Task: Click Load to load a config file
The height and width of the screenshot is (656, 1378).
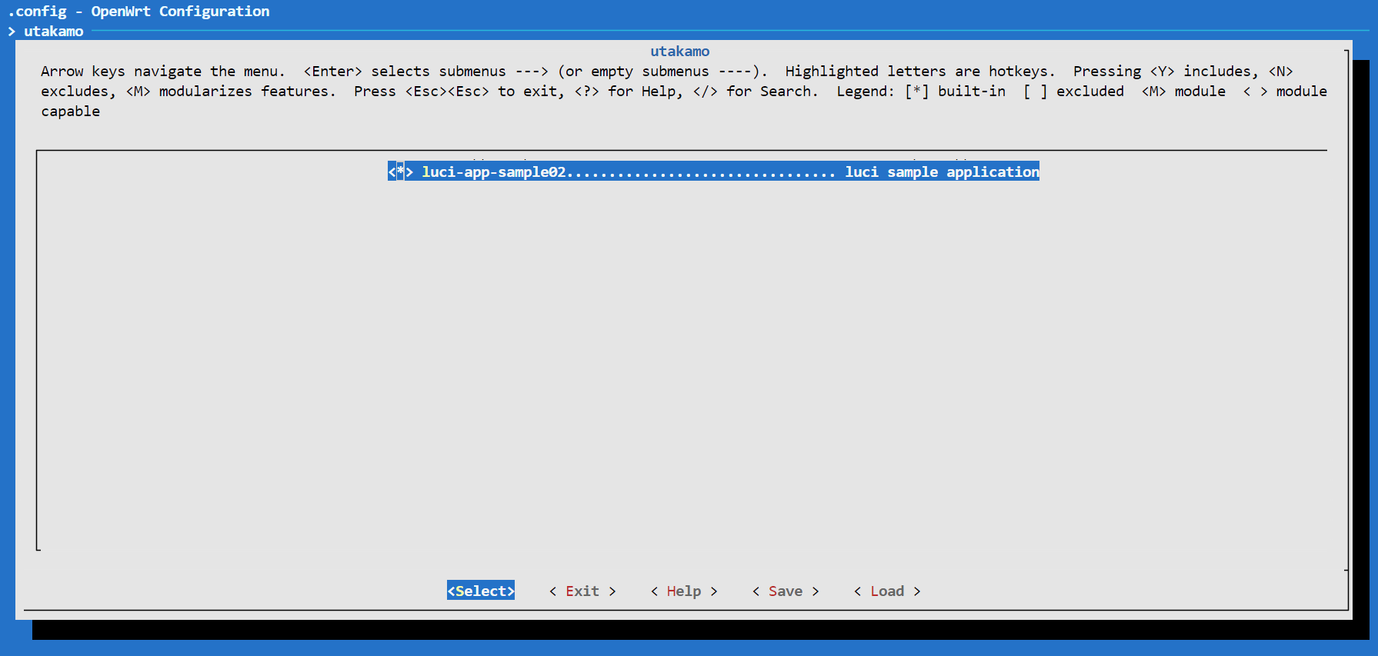Action: [887, 591]
